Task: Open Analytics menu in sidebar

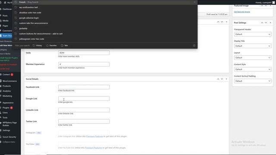Action: 6,91
